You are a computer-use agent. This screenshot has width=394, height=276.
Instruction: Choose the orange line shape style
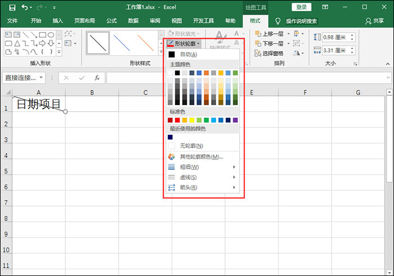click(146, 43)
